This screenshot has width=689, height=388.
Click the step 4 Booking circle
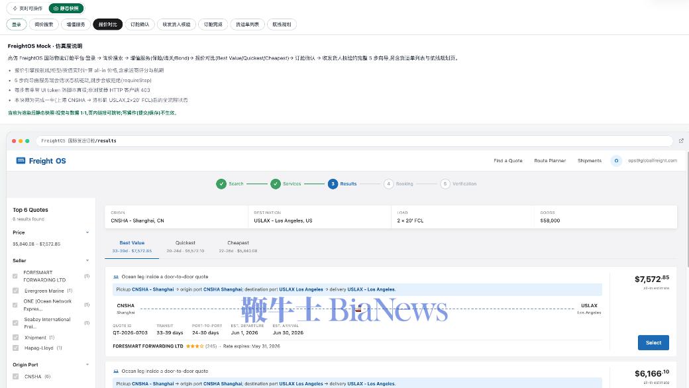coord(388,184)
